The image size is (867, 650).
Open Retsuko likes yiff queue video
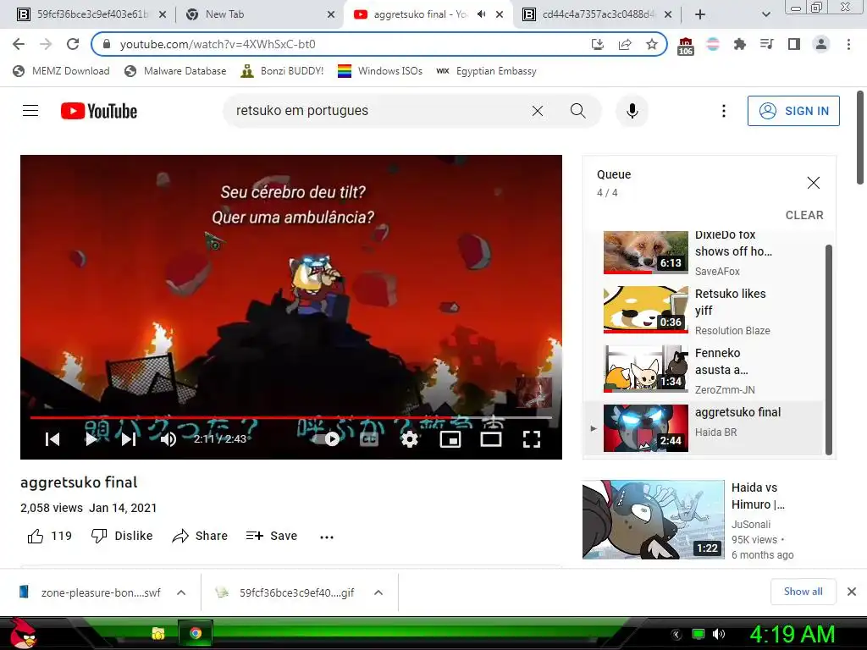[704, 310]
